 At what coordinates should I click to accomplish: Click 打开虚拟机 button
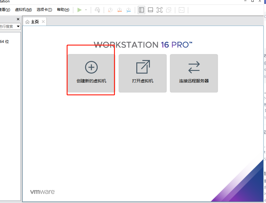[x=142, y=73]
